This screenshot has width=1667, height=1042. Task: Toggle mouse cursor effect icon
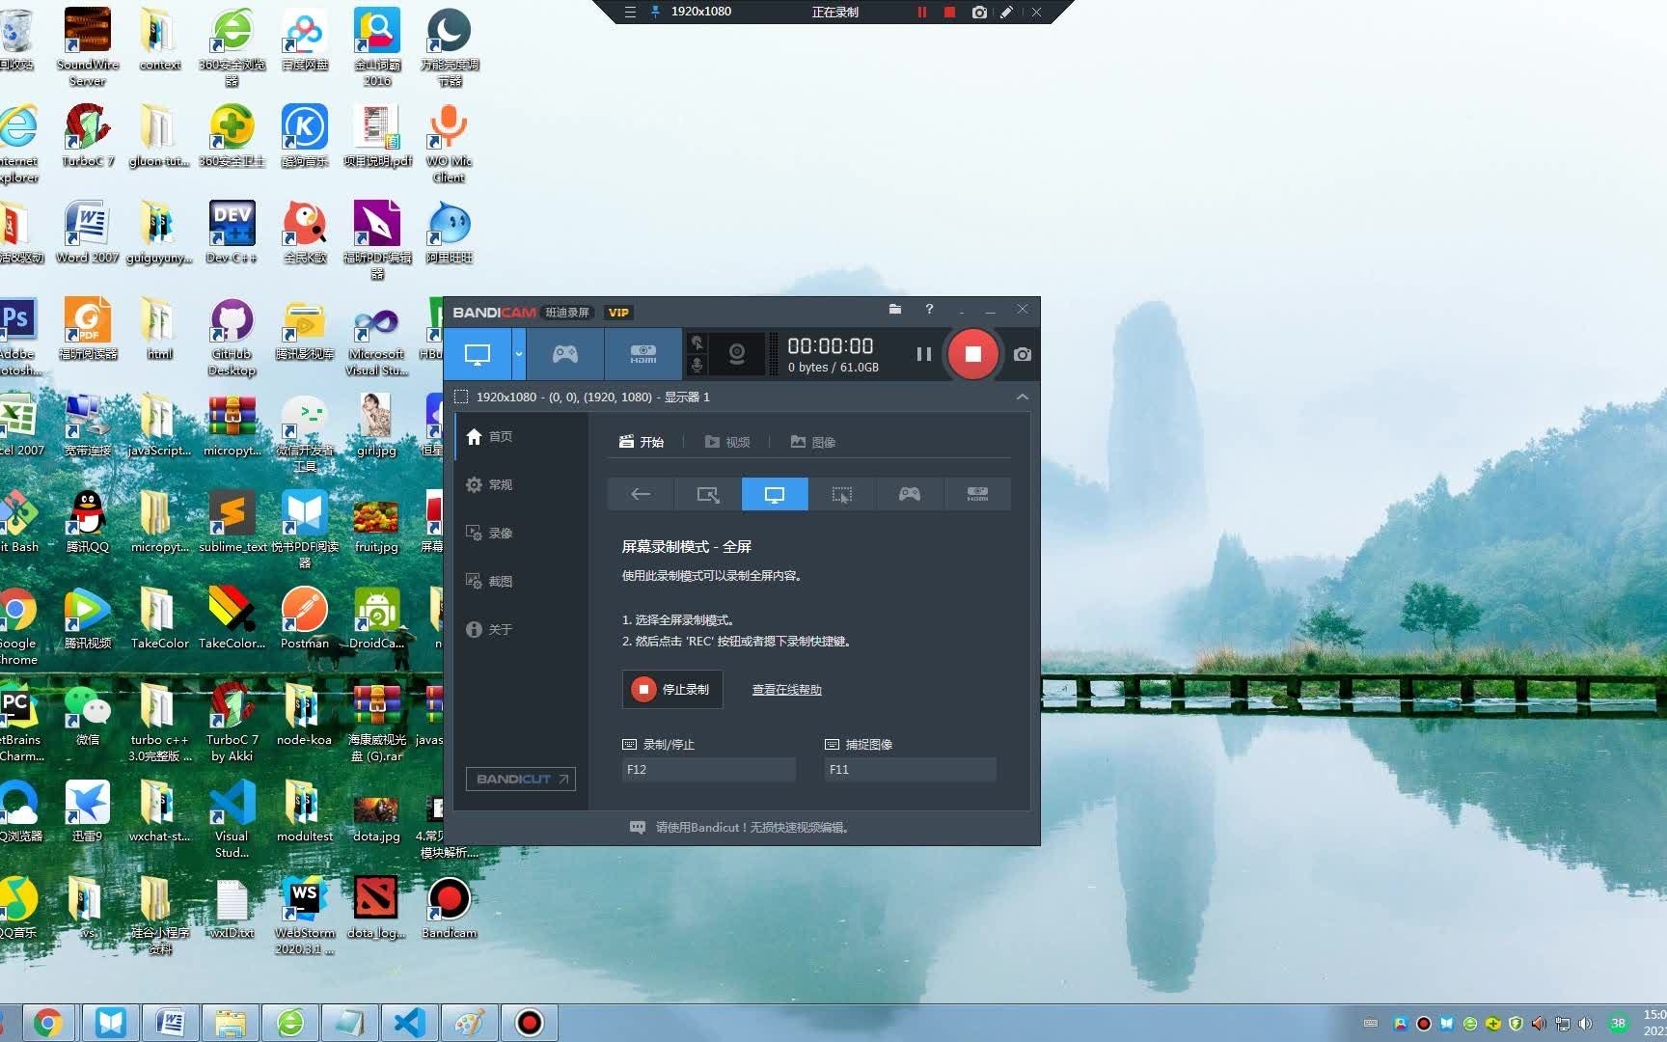click(x=697, y=343)
